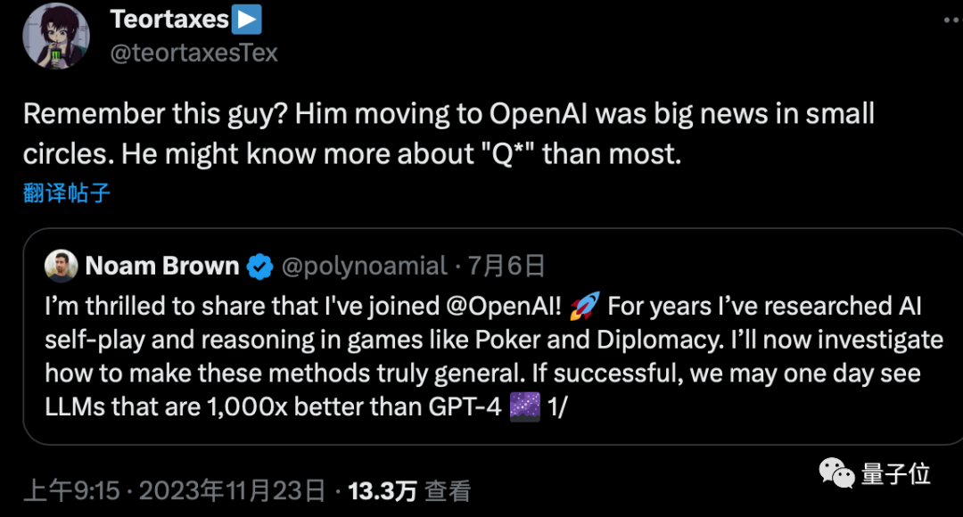Open the more options ellipsis menu

pos(952,20)
